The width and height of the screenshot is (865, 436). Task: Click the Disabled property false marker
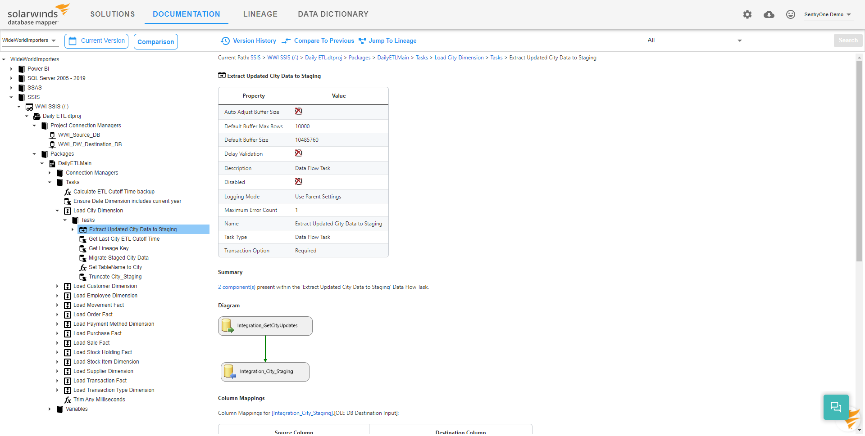(x=299, y=181)
